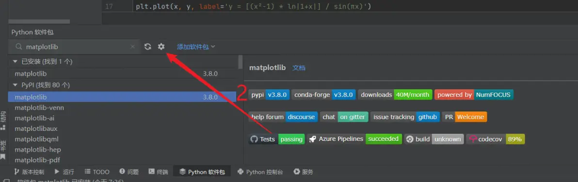Select matplotlib-pdf package

click(122, 160)
